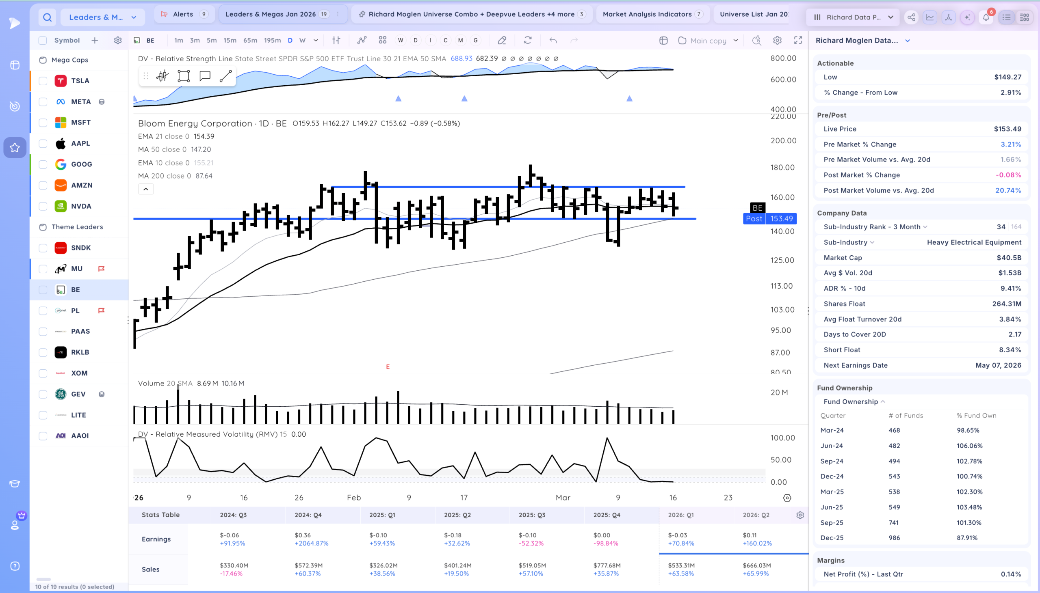Collapse the indicator legend chevron
The height and width of the screenshot is (593, 1040).
145,189
